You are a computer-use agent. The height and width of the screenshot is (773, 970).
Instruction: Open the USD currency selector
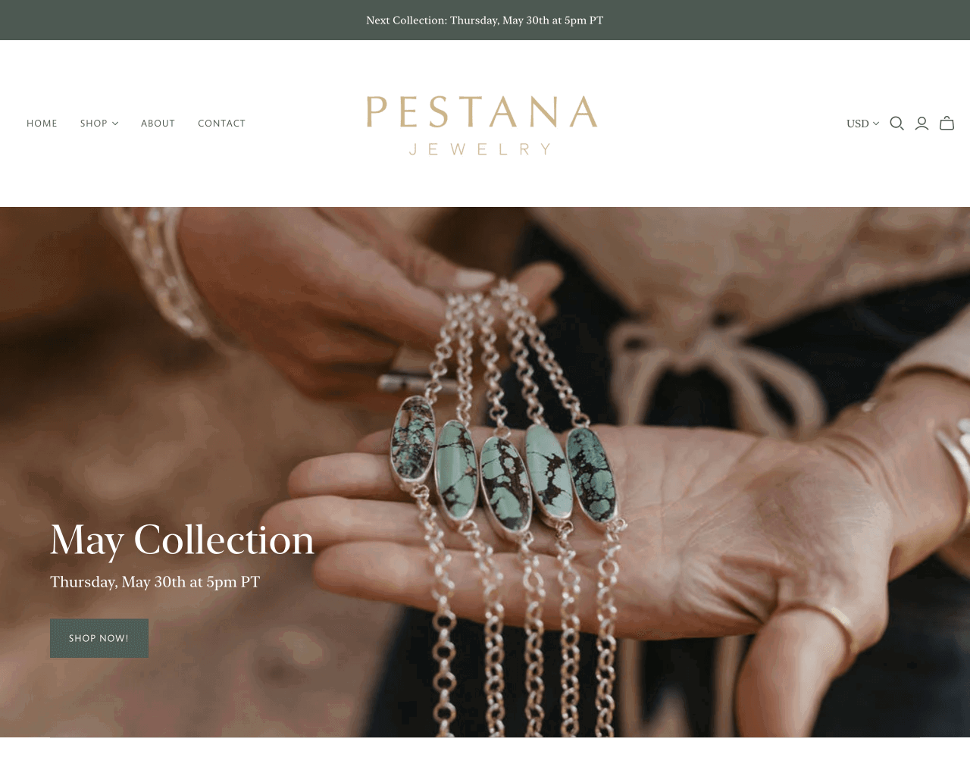(x=862, y=124)
